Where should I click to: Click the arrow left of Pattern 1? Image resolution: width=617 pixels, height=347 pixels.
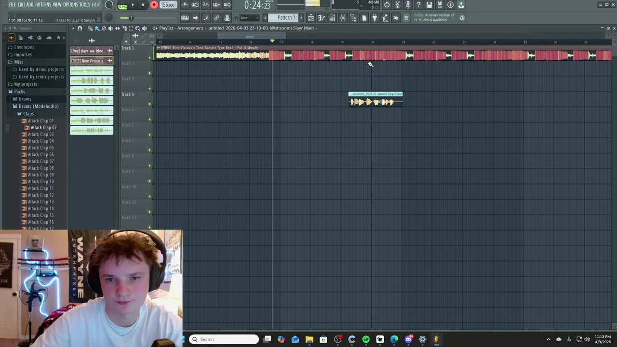265,18
